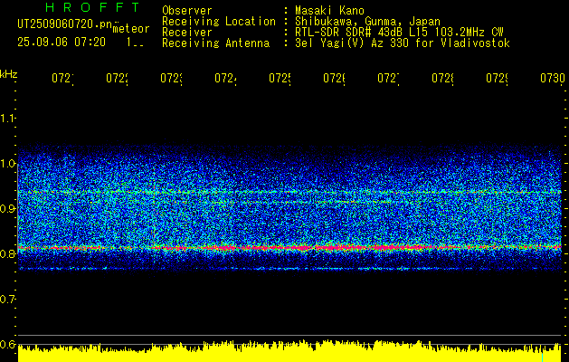Click the observer name Masaki Kano
This screenshot has height=362, width=569.
(329, 11)
